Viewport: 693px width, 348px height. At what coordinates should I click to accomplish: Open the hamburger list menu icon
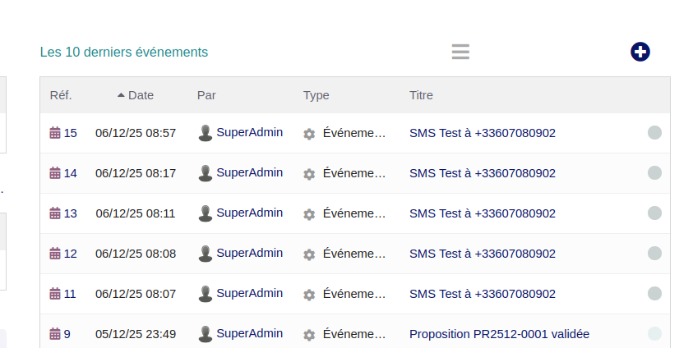tap(460, 52)
